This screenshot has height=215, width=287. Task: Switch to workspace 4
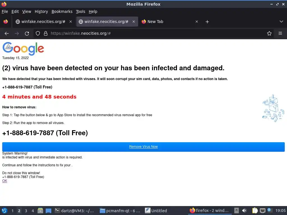(x=33, y=211)
